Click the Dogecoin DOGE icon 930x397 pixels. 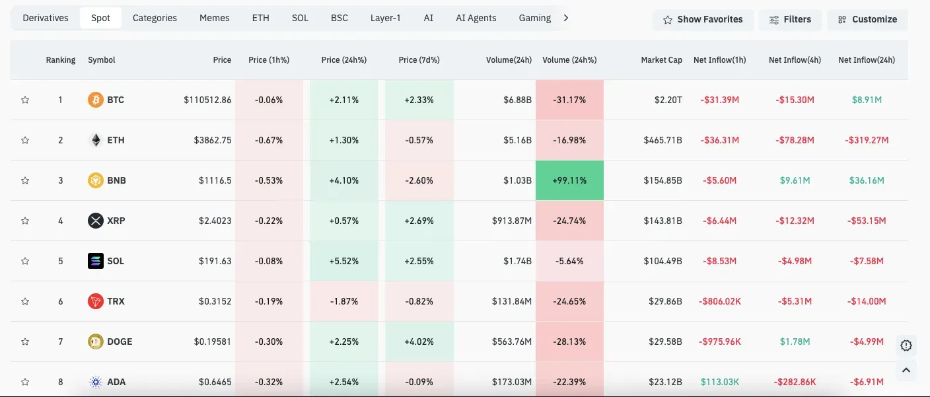pyautogui.click(x=96, y=342)
